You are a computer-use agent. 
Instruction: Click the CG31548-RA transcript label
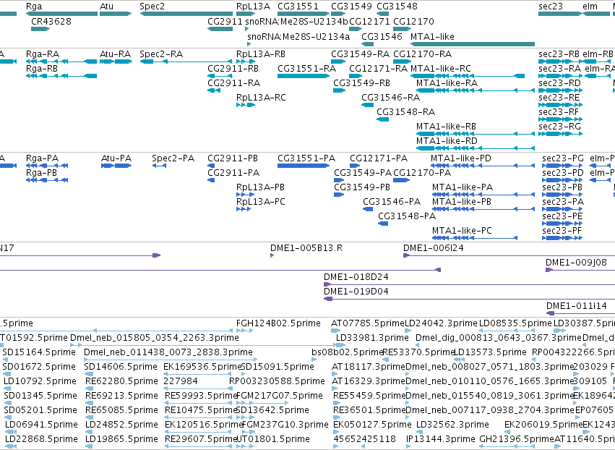pos(406,111)
